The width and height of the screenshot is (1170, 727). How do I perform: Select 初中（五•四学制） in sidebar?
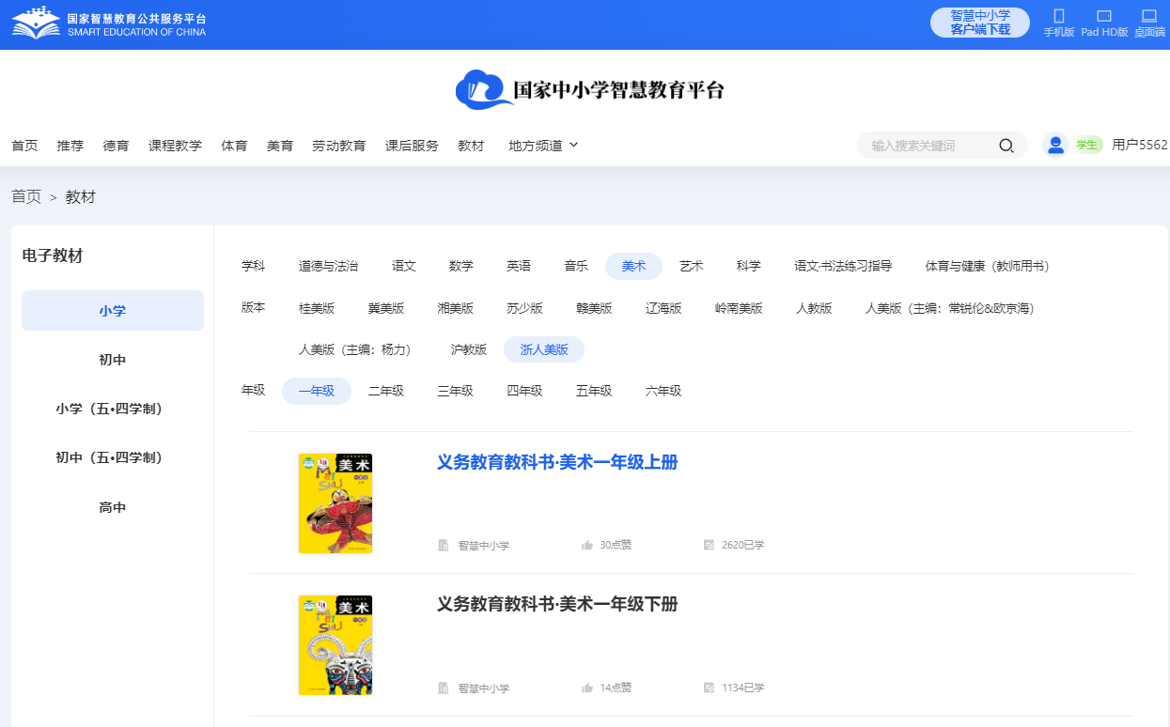[x=113, y=457]
